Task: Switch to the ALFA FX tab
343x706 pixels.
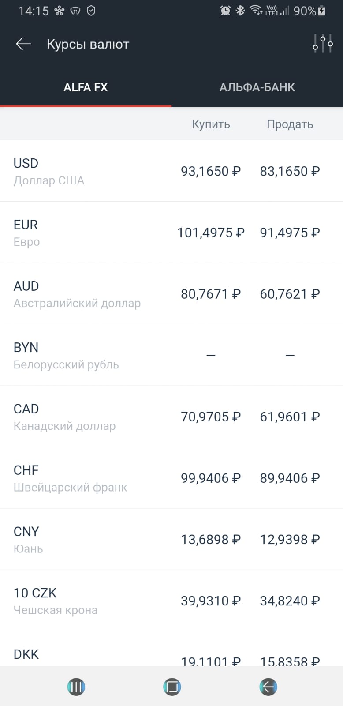Action: (86, 87)
